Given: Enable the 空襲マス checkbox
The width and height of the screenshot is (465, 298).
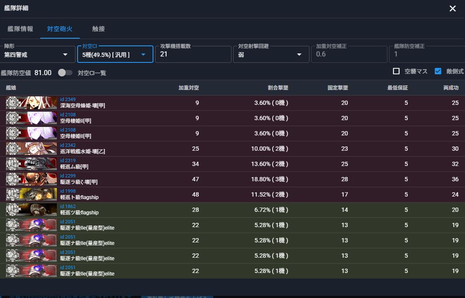Looking at the screenshot, I should 396,71.
